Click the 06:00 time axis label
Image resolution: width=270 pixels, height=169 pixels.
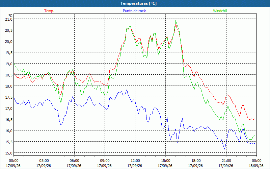(74, 161)
